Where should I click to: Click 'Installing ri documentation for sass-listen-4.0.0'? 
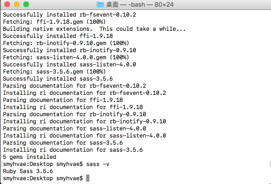coord(84,136)
